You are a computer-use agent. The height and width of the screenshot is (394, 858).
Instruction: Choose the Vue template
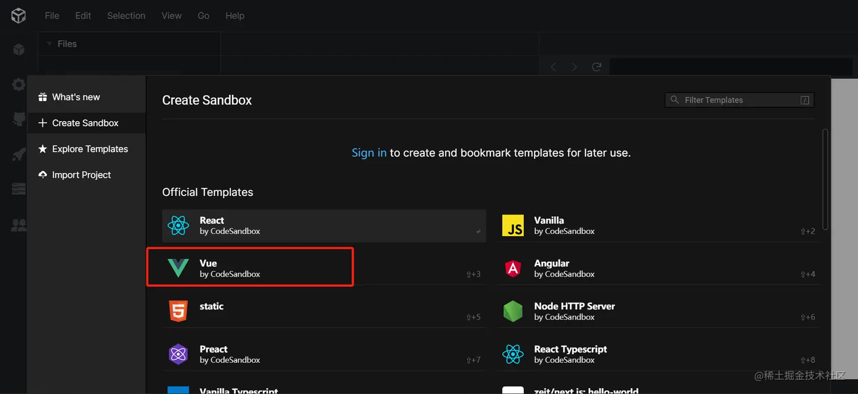250,268
